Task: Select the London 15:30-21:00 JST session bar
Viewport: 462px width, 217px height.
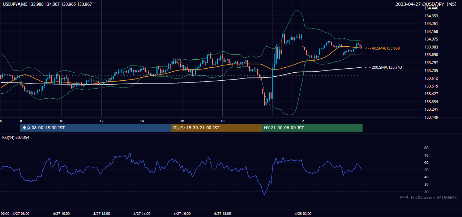Action: click(217, 128)
